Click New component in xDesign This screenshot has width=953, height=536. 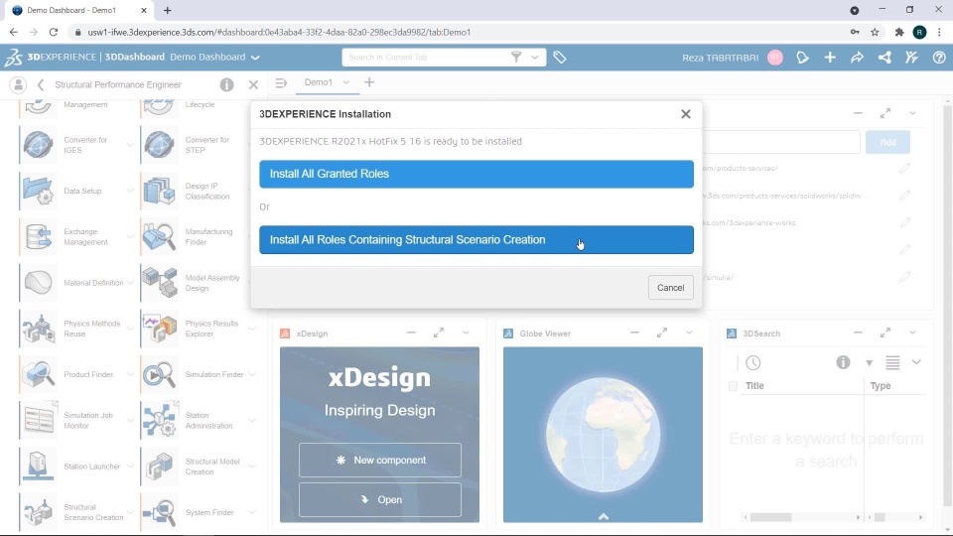[x=380, y=460]
